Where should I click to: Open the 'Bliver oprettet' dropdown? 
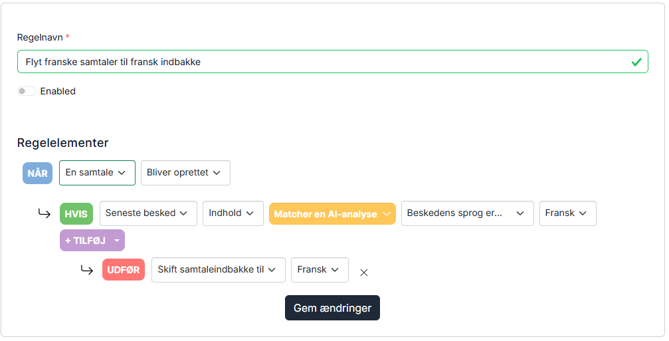(x=185, y=173)
